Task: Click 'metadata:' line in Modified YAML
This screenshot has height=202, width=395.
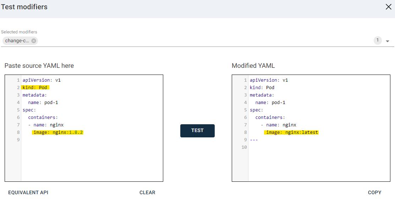Action: coord(262,95)
